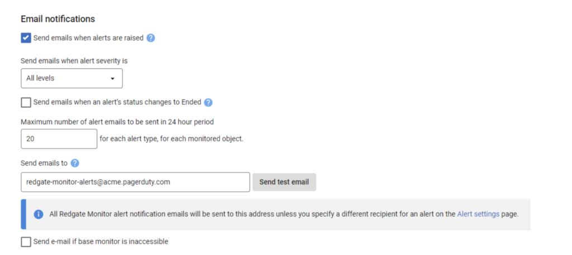Click the "Email notifications" section heading
This screenshot has height=255, width=572.
(58, 19)
